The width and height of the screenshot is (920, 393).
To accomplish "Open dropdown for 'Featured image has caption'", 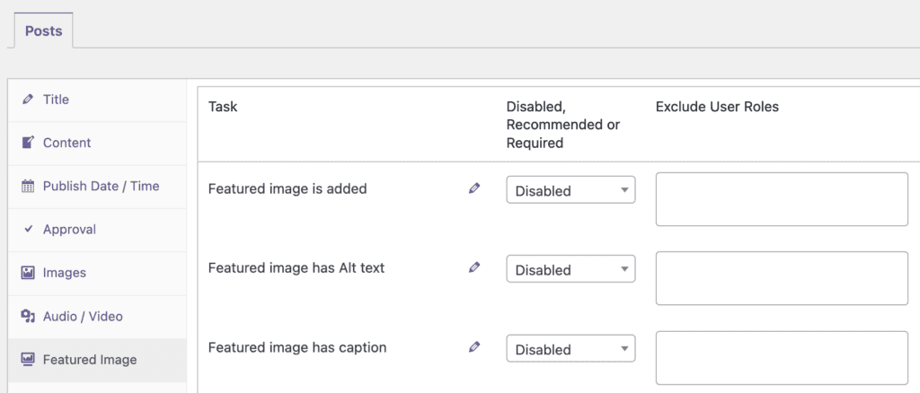I will tap(571, 349).
